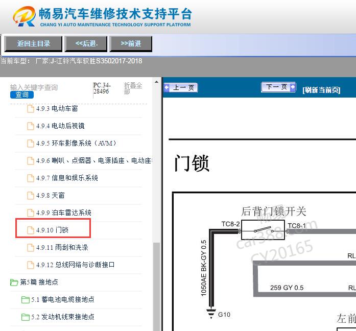This screenshot has width=356, height=331.
Task: Click the blue 查询 search button
Action: coord(21,94)
